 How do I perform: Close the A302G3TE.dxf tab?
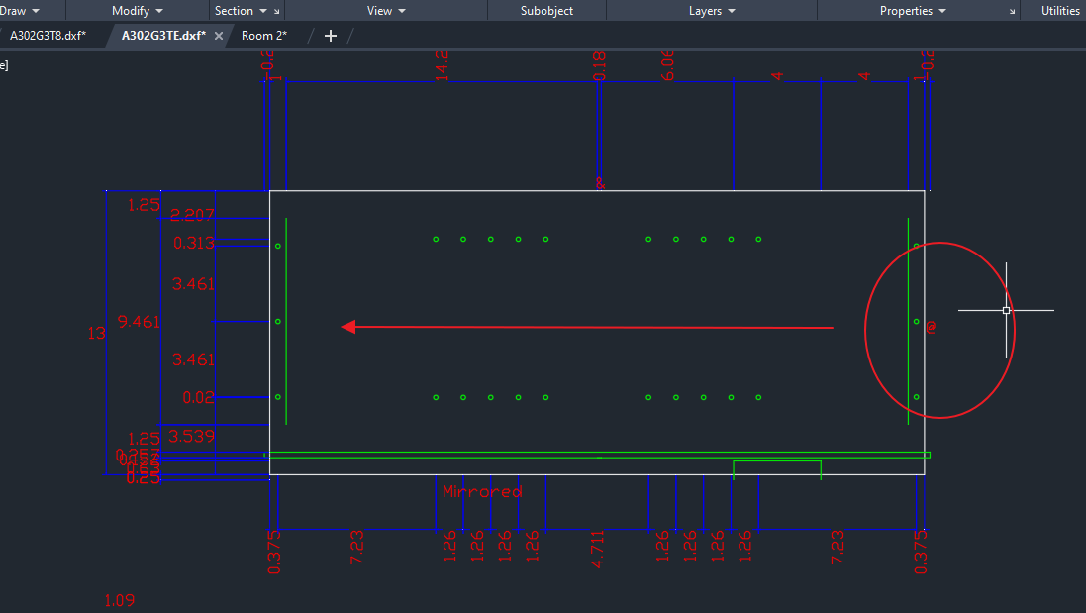[x=219, y=36]
